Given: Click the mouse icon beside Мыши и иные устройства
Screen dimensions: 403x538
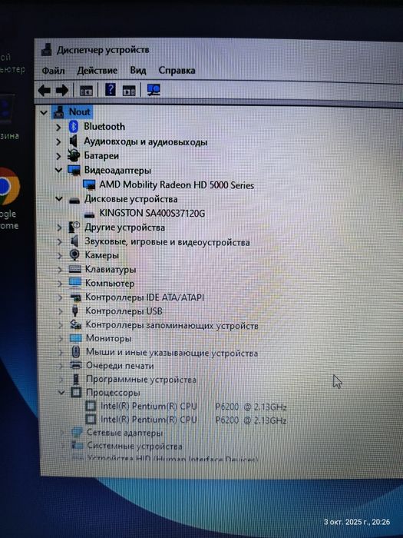Looking at the screenshot, I should coord(76,352).
